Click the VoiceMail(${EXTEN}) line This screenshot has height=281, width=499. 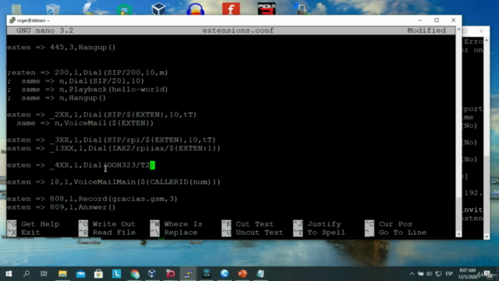coord(85,123)
